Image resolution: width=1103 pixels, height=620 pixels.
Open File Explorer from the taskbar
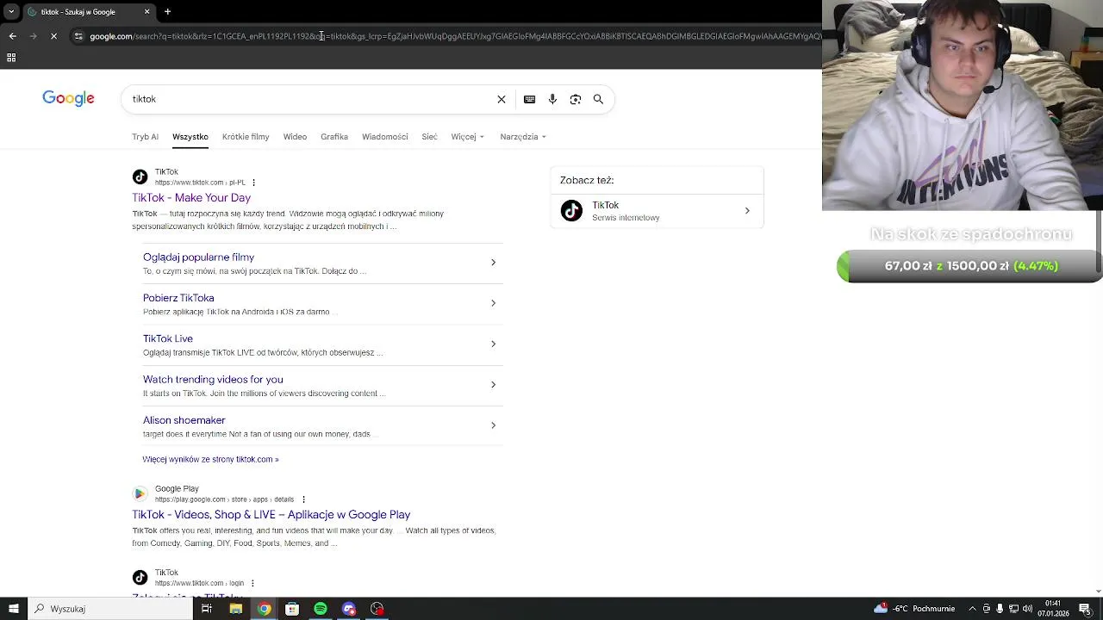pos(235,609)
